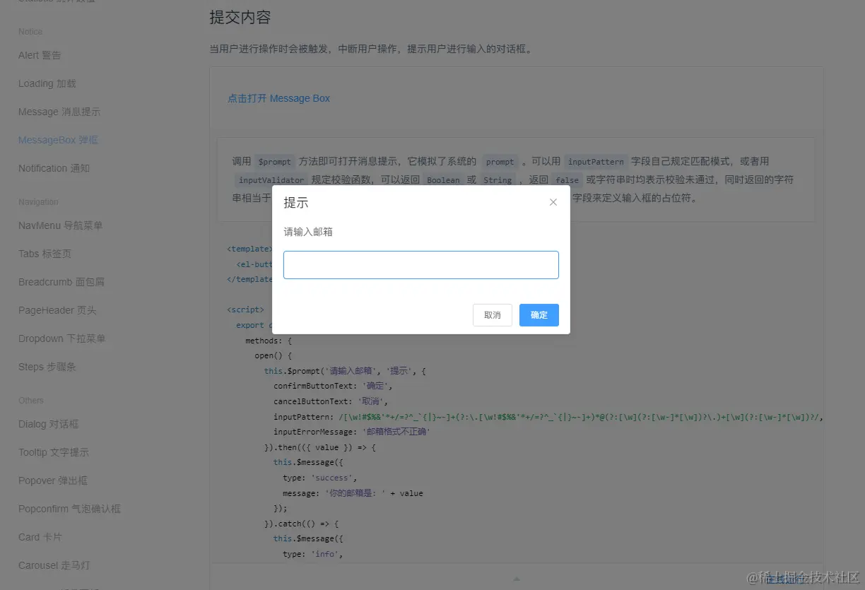This screenshot has width=865, height=590.
Task: Click the cancelButtonText code line
Action: pos(331,401)
